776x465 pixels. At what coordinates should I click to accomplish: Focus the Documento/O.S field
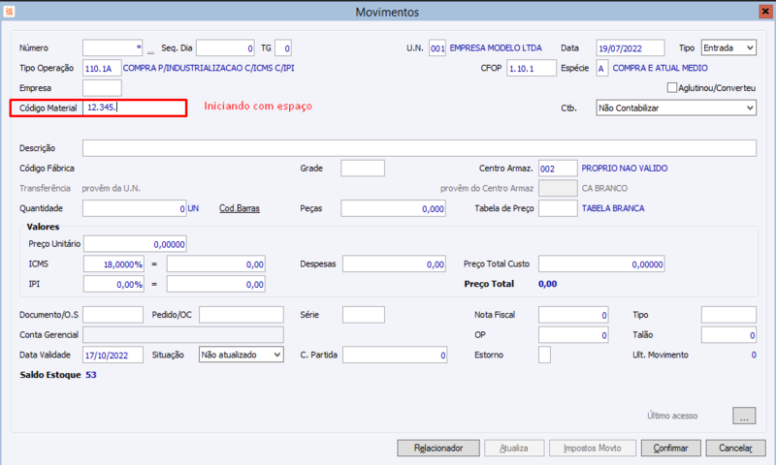tap(113, 315)
